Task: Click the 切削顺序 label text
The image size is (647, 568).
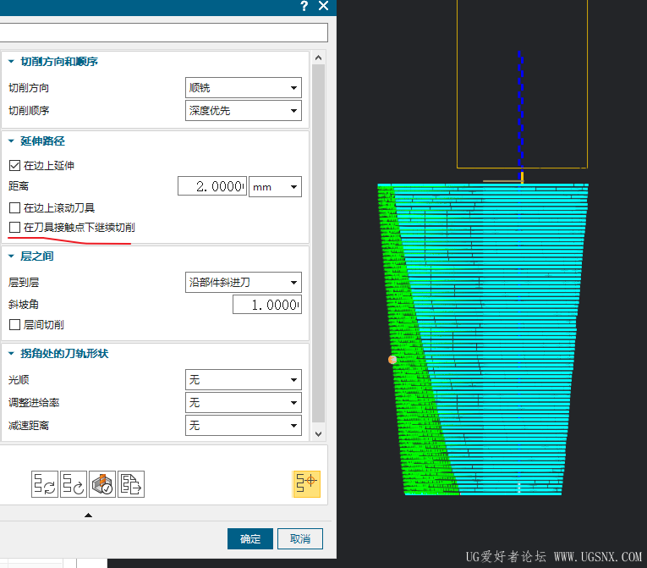Action: [29, 111]
